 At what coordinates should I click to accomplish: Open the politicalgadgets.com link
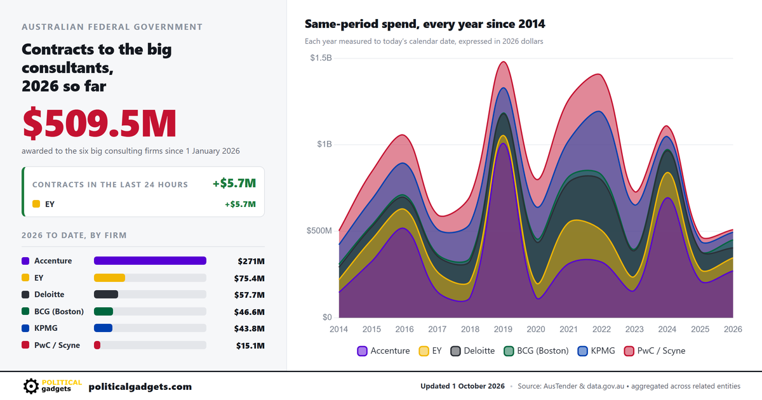pyautogui.click(x=140, y=387)
